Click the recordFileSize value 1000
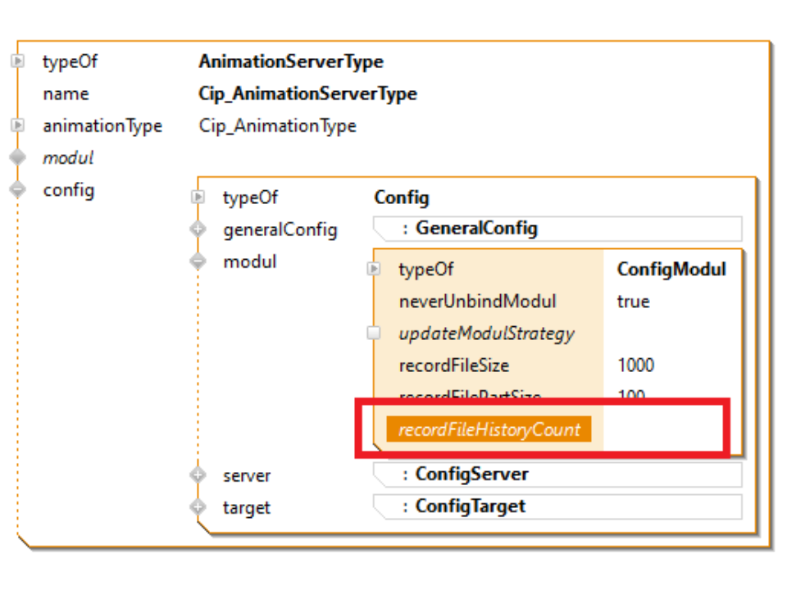 click(635, 365)
